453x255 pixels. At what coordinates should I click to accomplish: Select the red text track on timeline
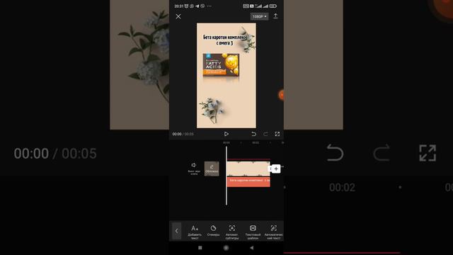248,182
